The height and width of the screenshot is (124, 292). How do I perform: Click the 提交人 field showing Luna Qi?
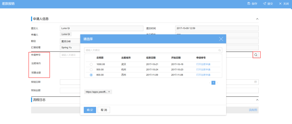pos(101,29)
